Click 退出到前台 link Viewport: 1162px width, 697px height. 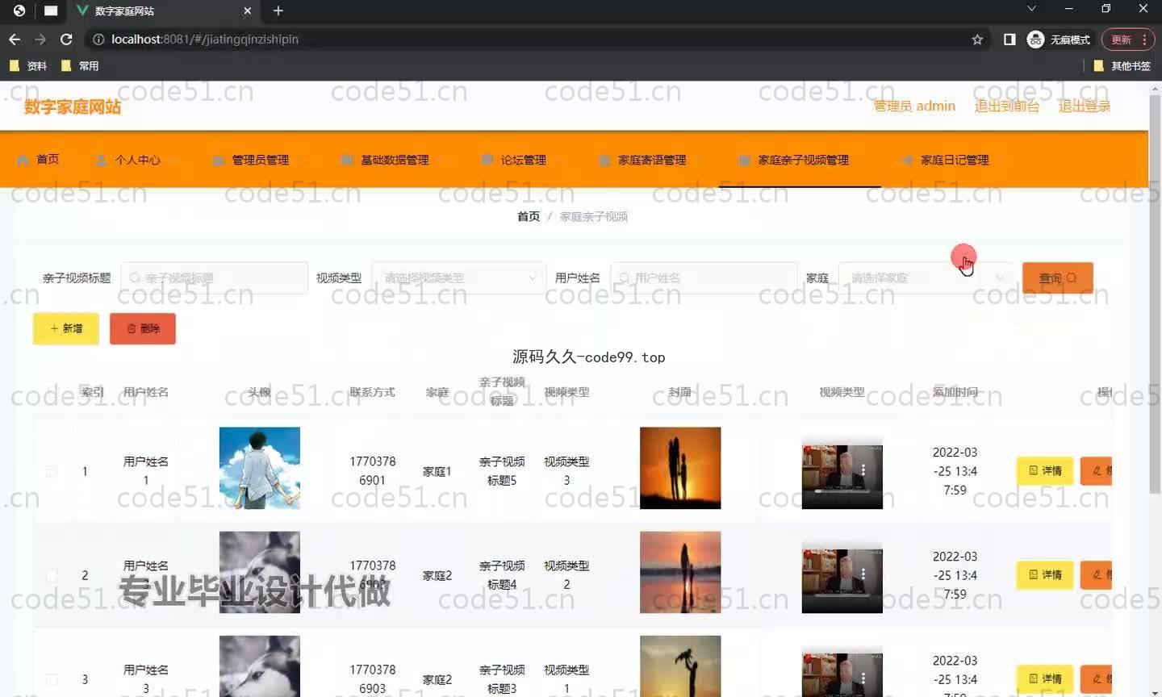pyautogui.click(x=1007, y=106)
